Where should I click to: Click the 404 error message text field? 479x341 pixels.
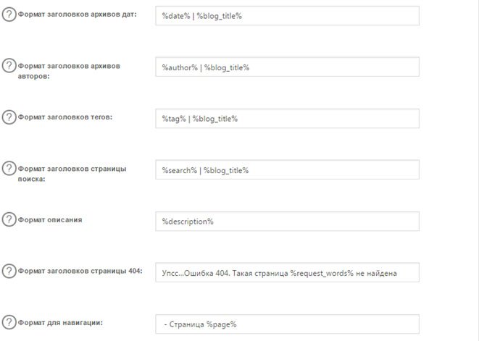pyautogui.click(x=287, y=273)
